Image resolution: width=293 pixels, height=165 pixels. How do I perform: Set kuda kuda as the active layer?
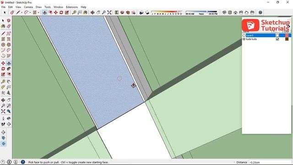244,39
